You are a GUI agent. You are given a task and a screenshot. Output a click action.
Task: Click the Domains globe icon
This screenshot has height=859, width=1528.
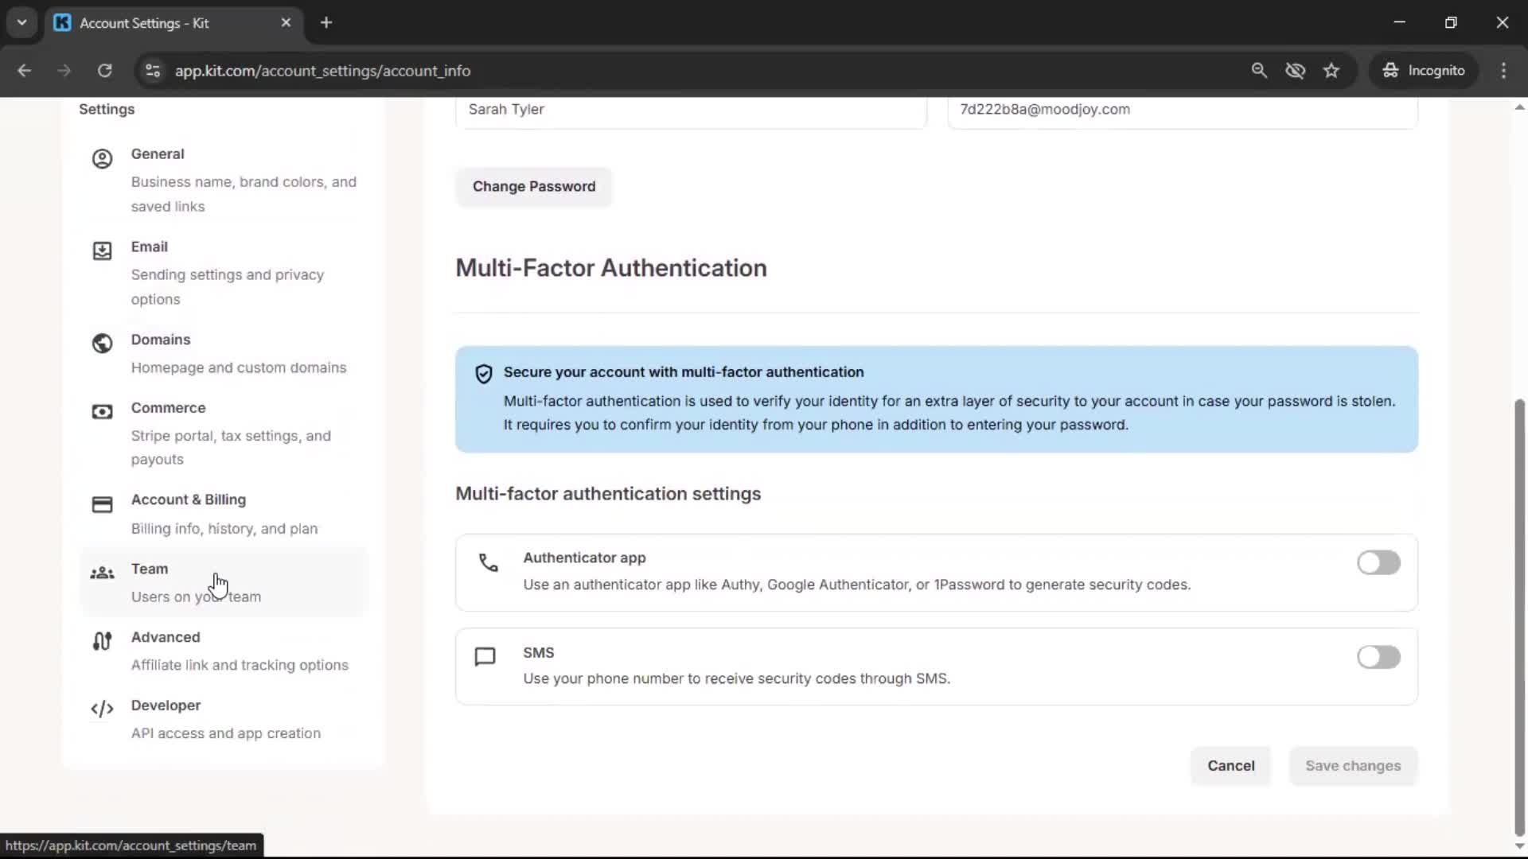(102, 344)
